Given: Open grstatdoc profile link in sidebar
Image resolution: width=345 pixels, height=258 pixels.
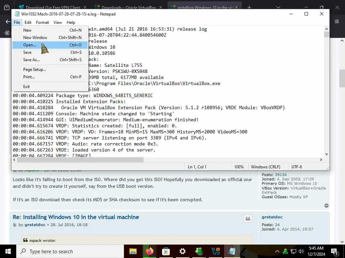Looking at the screenshot, I should 272,217.
